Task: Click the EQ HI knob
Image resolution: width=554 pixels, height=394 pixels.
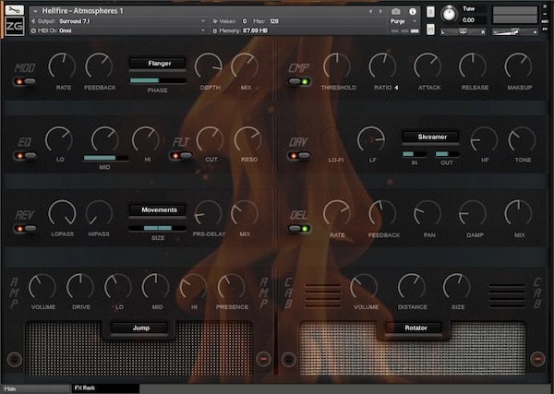Action: (146, 139)
